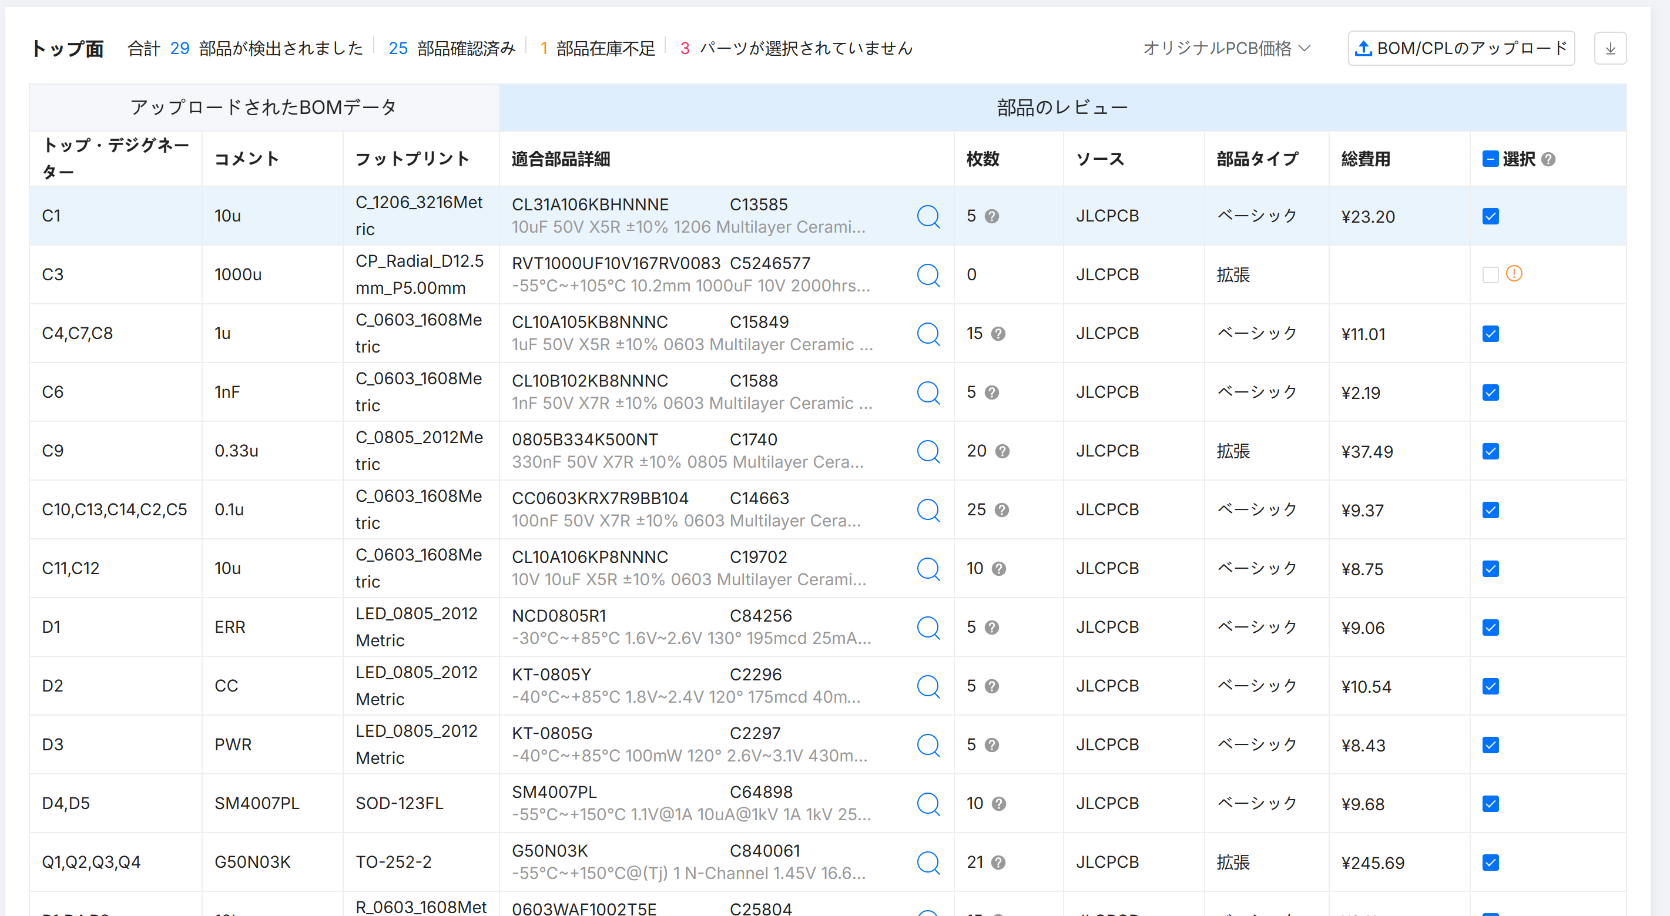
Task: Click the quantity help icon beside 21
Action: (x=998, y=862)
